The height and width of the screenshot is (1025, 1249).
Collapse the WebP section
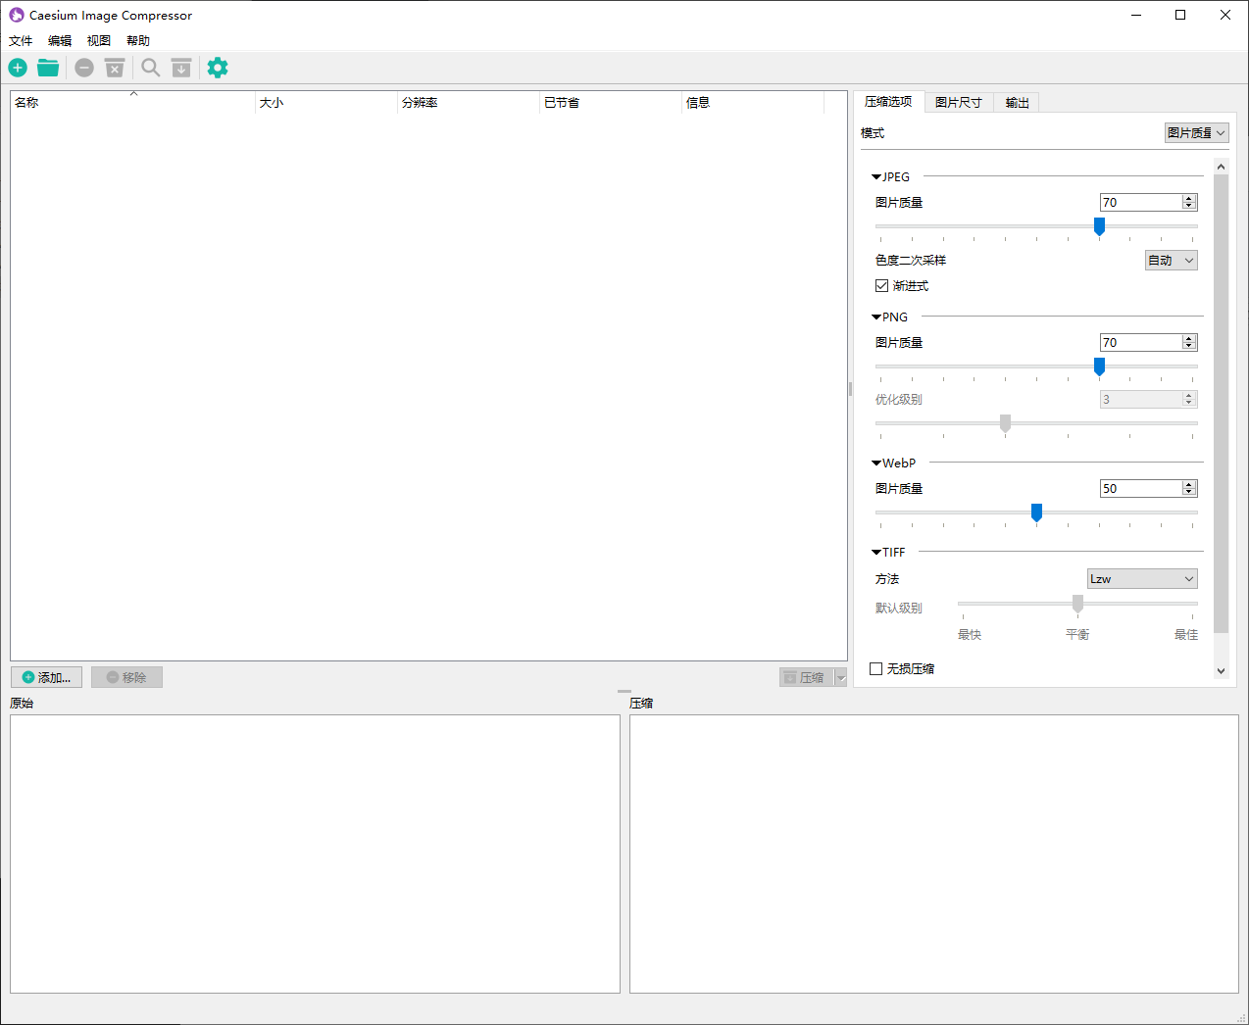pyautogui.click(x=876, y=464)
